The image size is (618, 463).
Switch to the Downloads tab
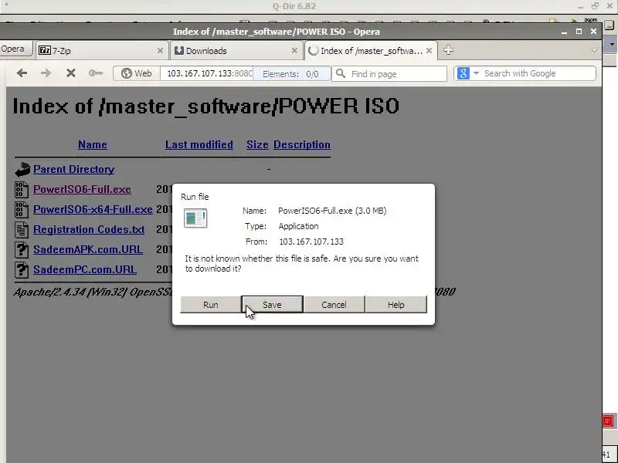click(236, 51)
